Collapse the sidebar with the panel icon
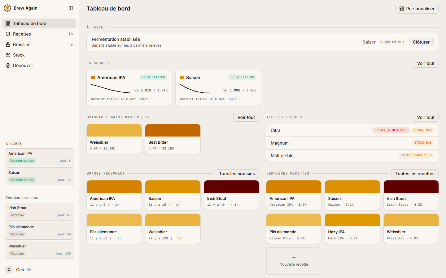Viewport: 446px width, 278px height. [x=71, y=8]
